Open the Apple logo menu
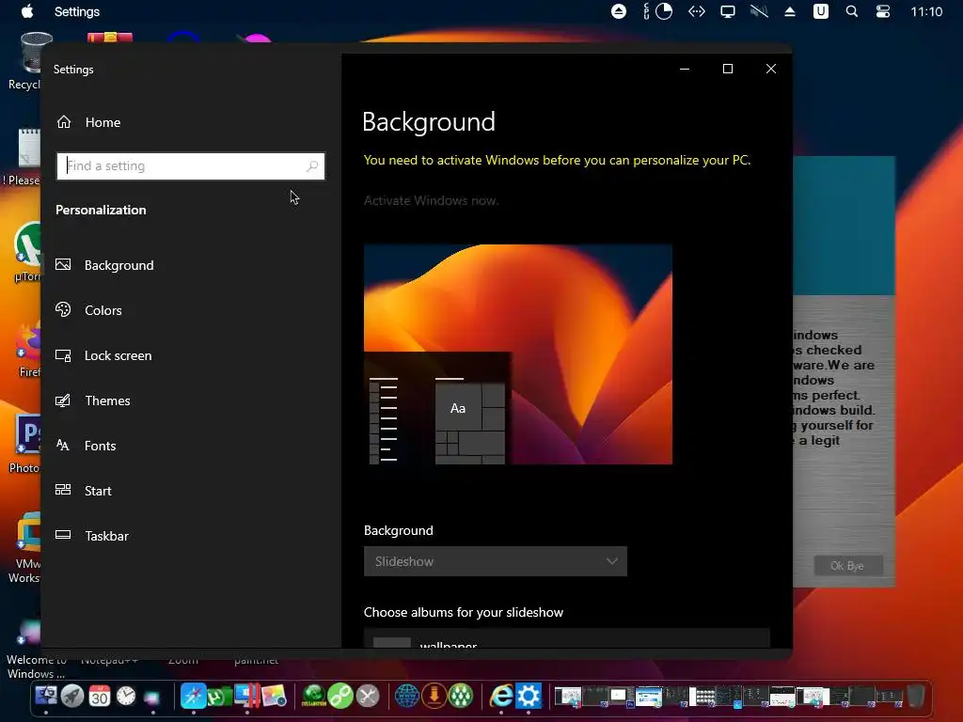Image resolution: width=963 pixels, height=722 pixels. click(27, 11)
